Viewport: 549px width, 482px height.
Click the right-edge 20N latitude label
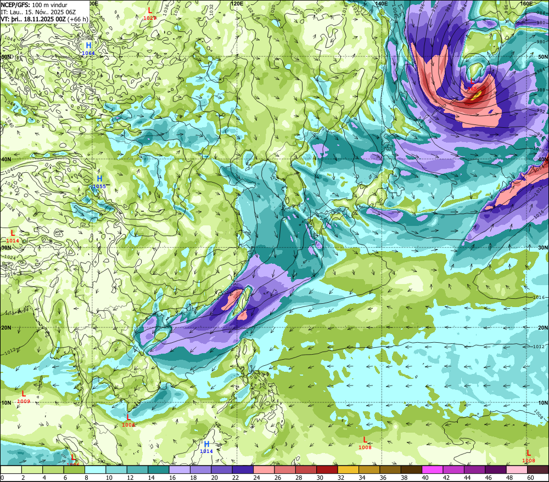click(543, 328)
